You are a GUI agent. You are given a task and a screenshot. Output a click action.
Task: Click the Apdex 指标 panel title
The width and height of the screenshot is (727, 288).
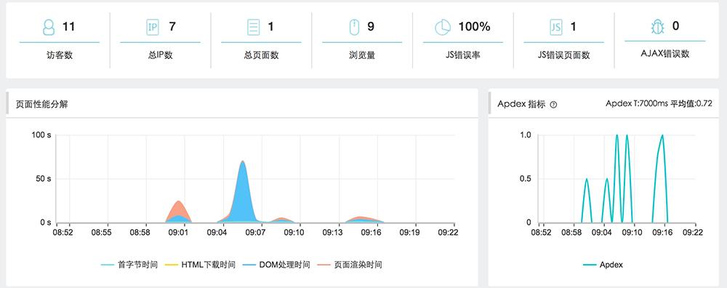[521, 104]
